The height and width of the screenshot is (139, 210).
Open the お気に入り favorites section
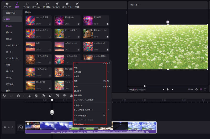(12, 13)
